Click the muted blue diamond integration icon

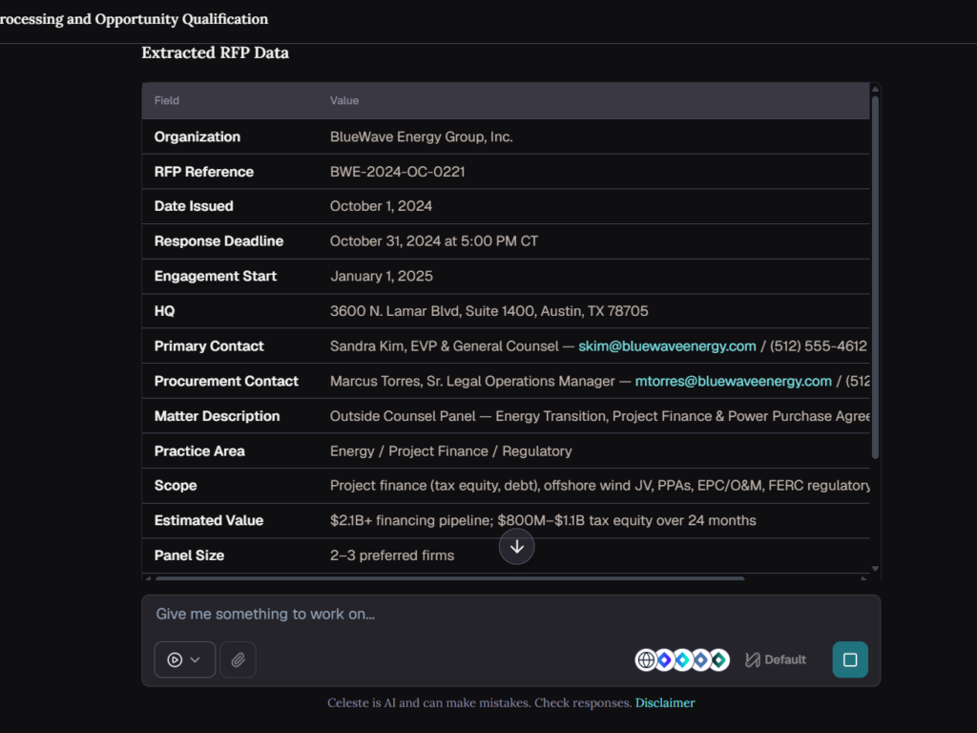point(701,660)
